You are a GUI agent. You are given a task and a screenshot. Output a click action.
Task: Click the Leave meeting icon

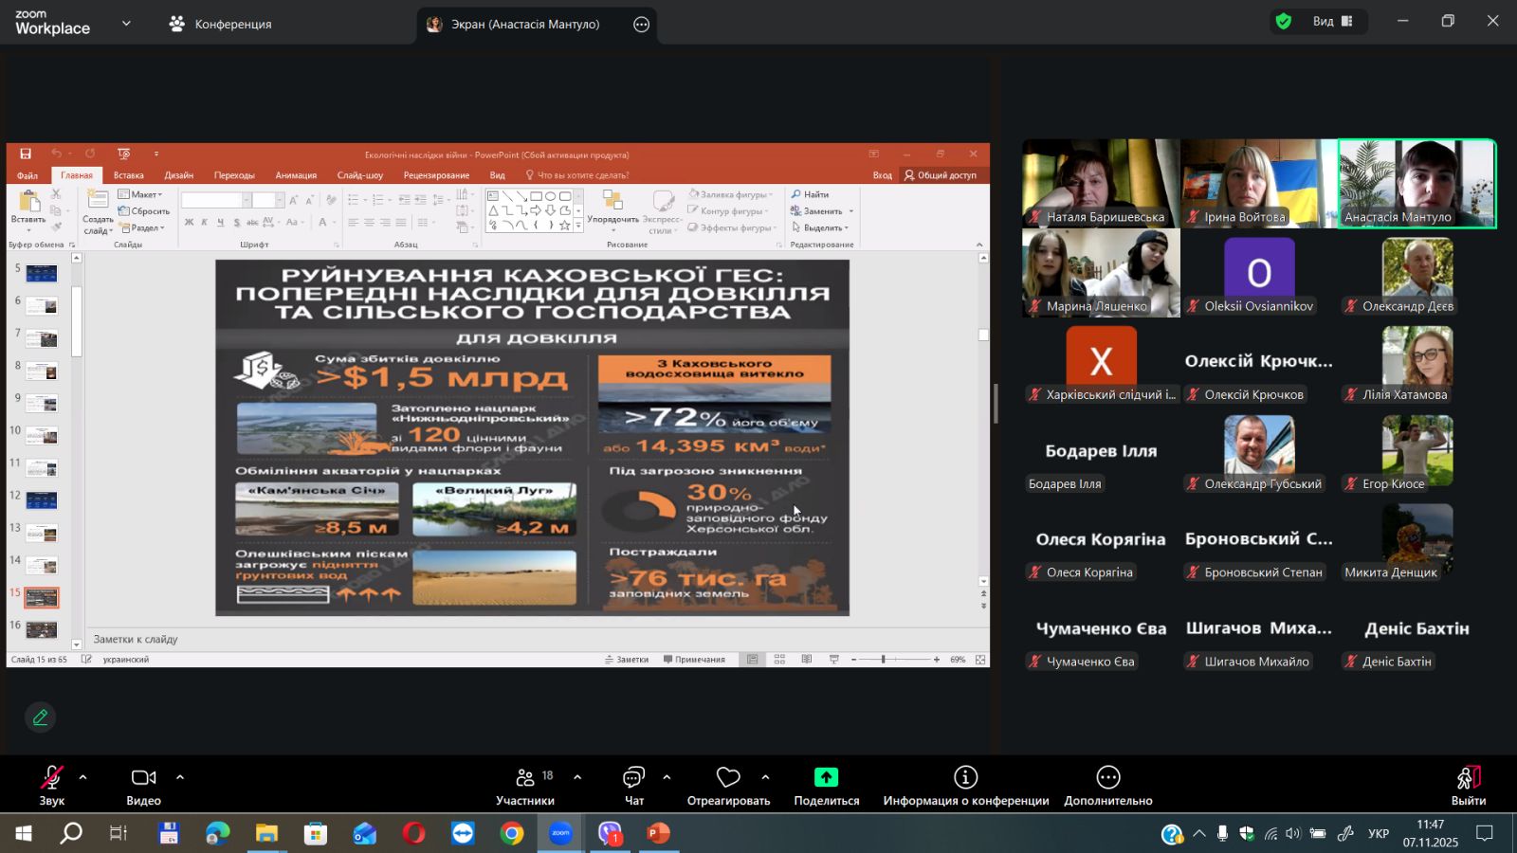pos(1468,778)
